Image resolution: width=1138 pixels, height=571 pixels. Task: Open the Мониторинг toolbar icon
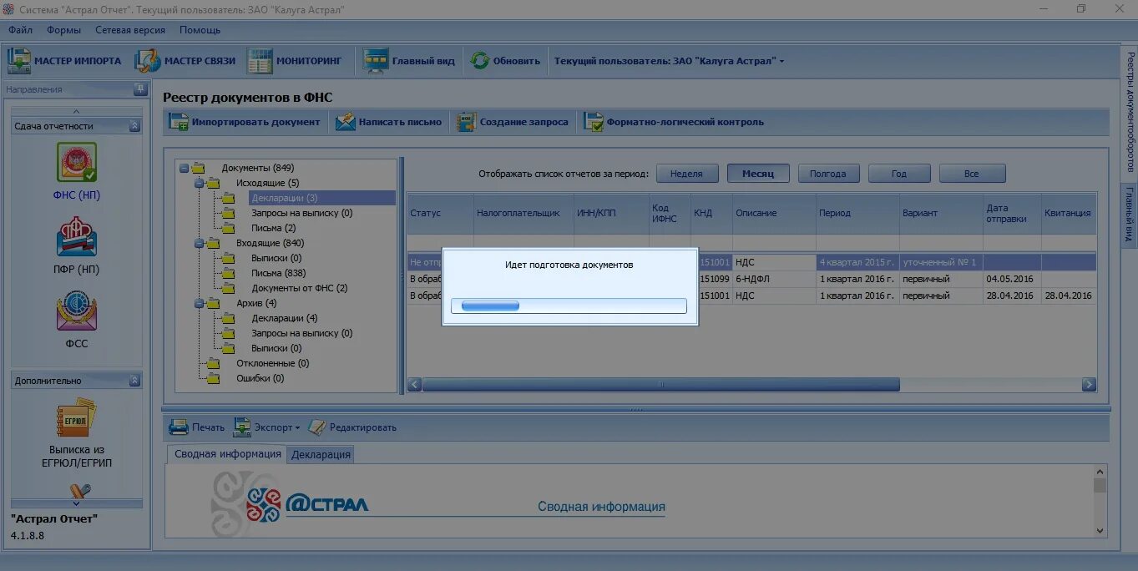pos(260,61)
